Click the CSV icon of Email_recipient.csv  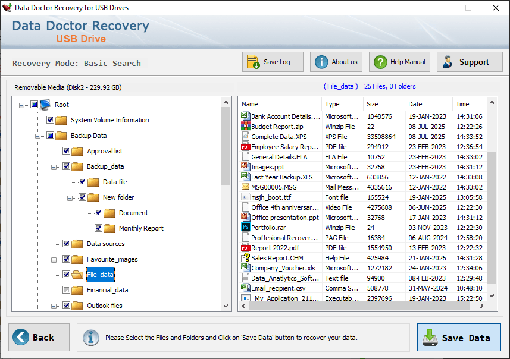245,288
